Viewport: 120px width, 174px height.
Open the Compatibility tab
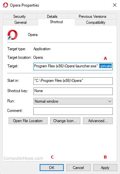[x=96, y=22]
